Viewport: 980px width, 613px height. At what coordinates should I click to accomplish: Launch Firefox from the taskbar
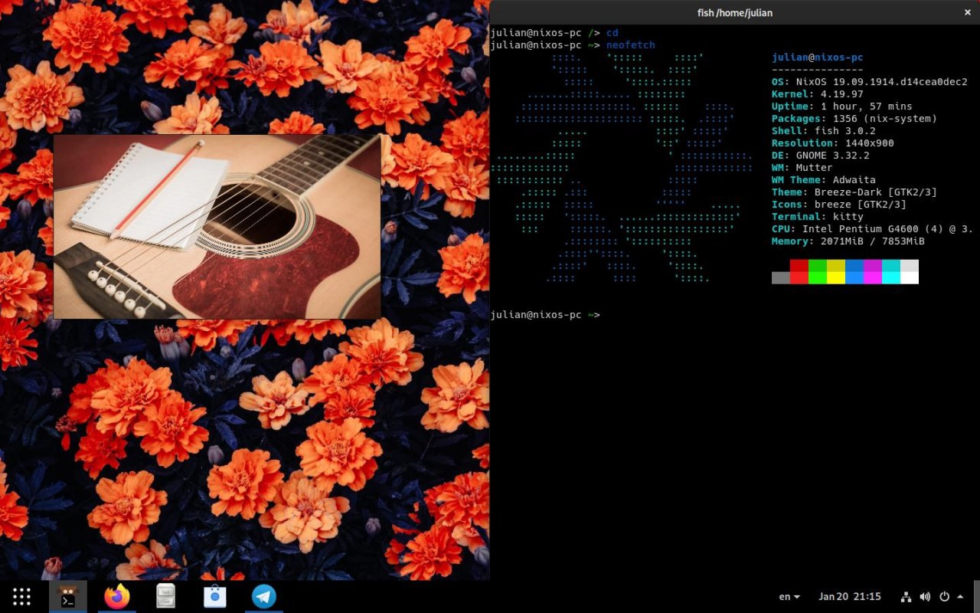click(x=117, y=596)
